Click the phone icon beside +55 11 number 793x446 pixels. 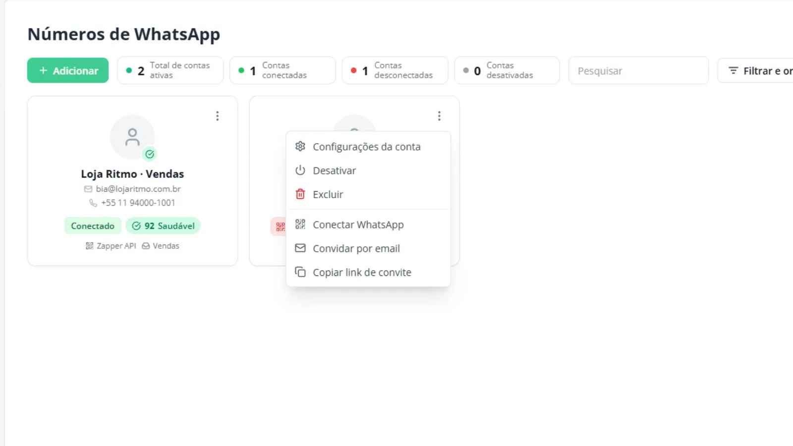pos(93,203)
